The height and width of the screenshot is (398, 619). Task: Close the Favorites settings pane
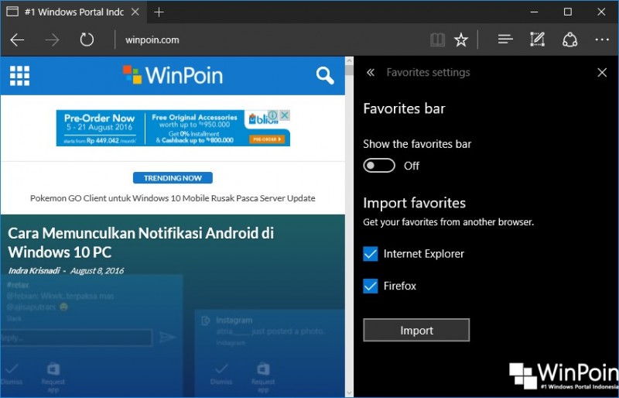pos(602,72)
